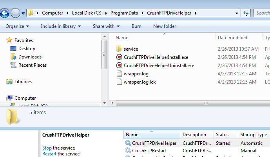Click the wrapper.log file icon
The height and width of the screenshot is (157, 270).
point(119,73)
